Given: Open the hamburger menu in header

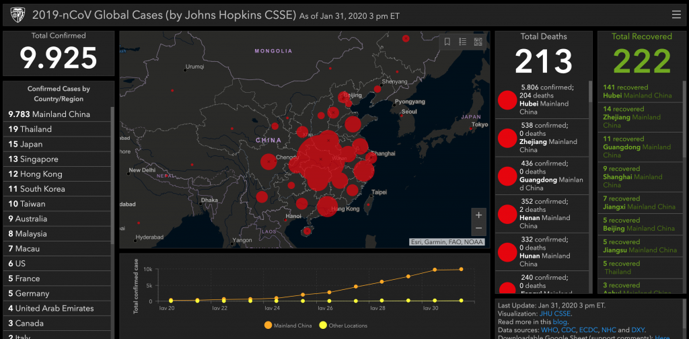Looking at the screenshot, I should click(x=676, y=14).
